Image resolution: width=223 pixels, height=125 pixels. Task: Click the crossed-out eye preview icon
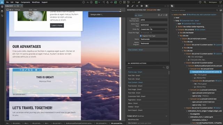coord(139,2)
